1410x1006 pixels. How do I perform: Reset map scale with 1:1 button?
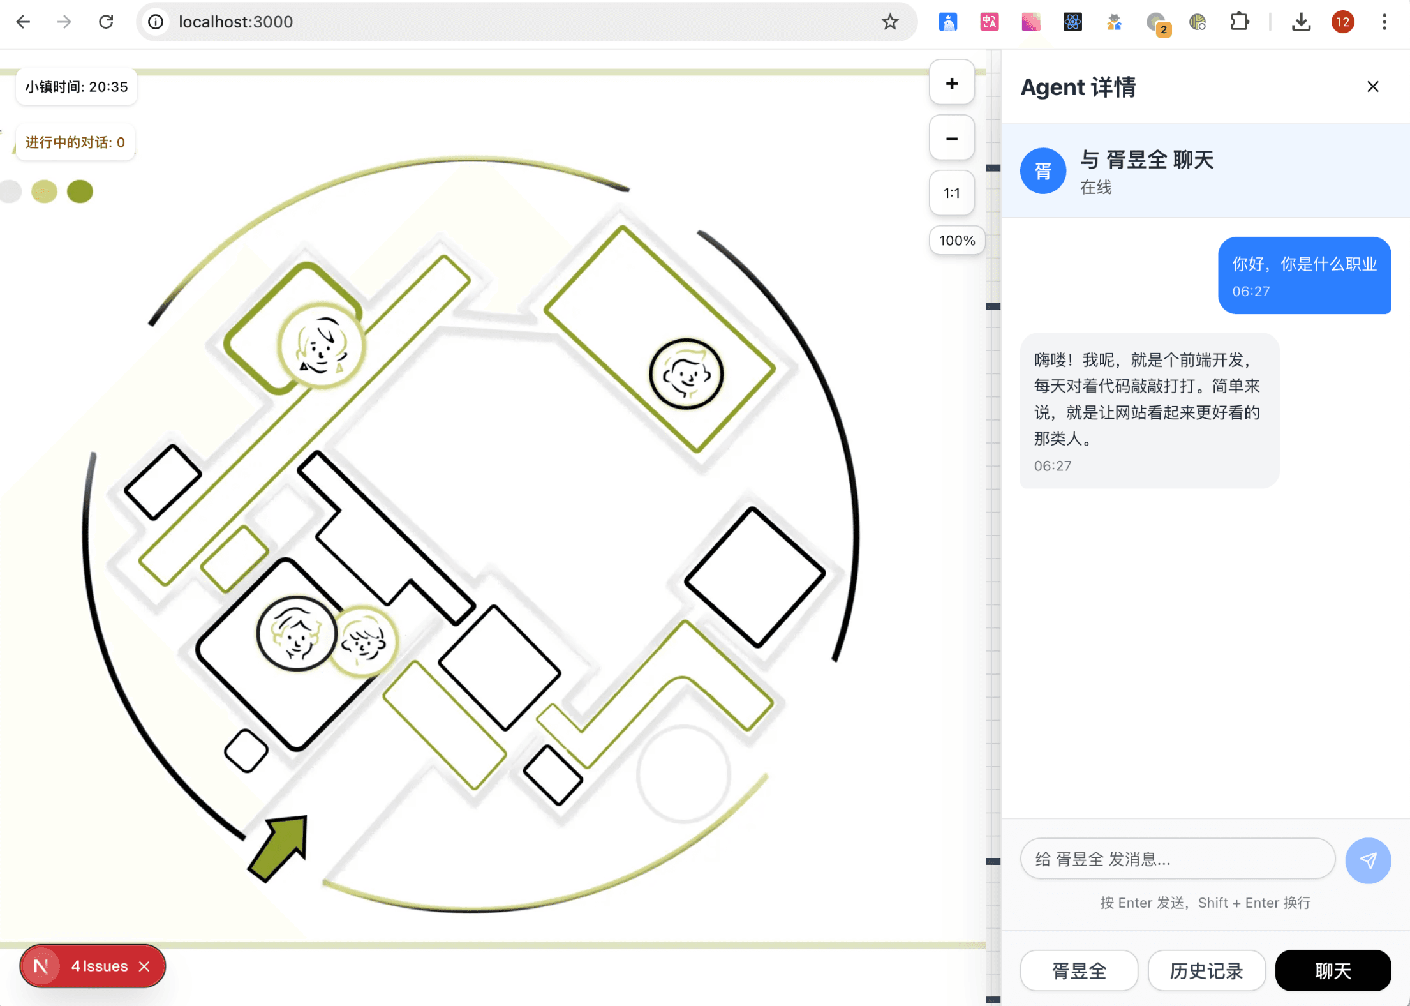pos(951,193)
